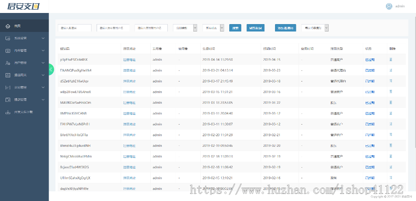Click the time cell 2019-03-15 11:31:21
The height and width of the screenshot is (201, 416).
218,92
